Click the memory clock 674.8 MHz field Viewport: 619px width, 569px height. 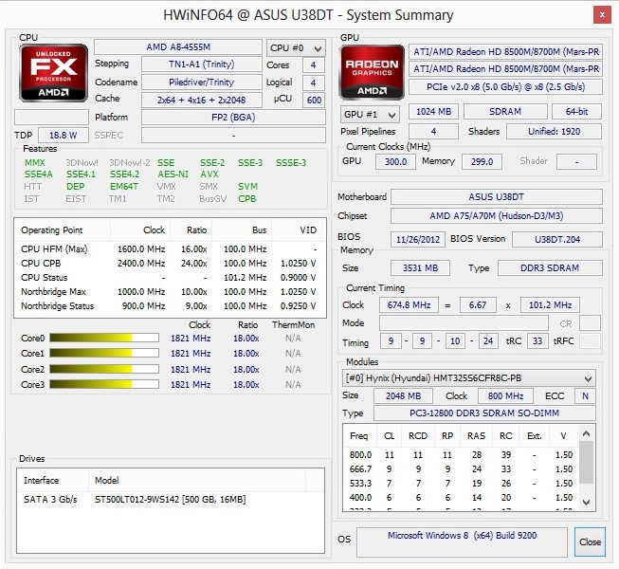(x=409, y=304)
